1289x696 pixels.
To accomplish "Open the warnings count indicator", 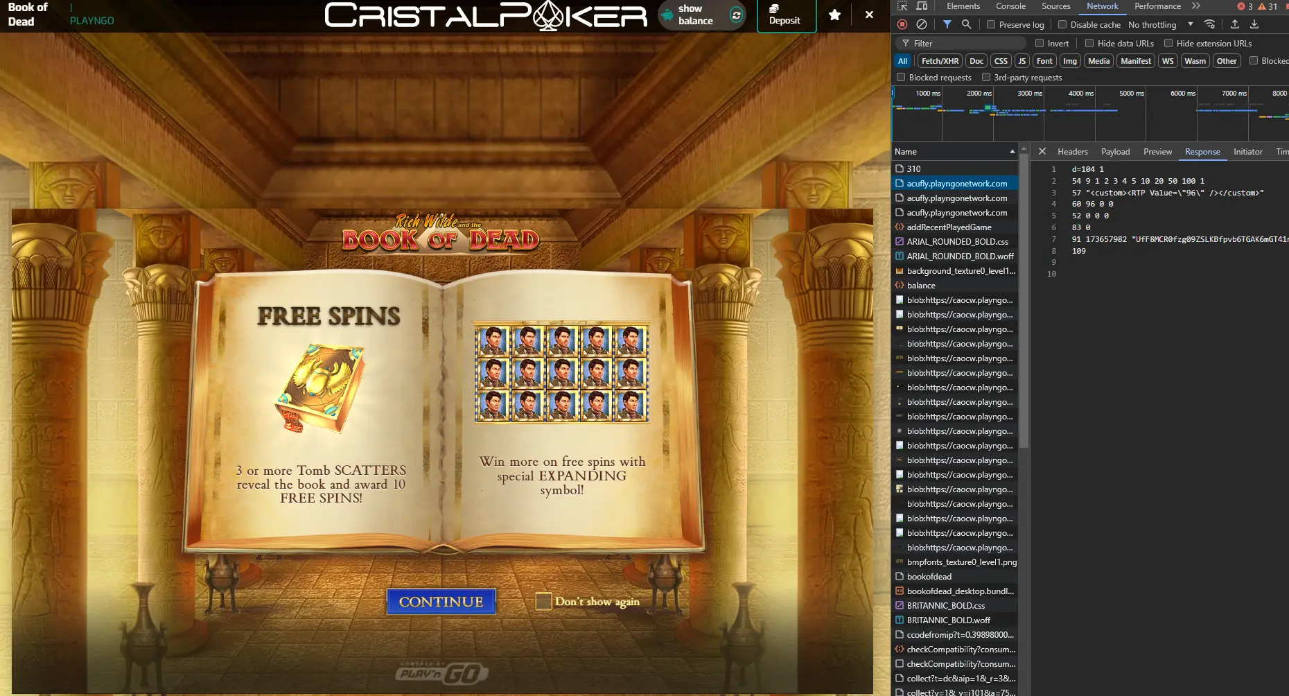I will pos(1268,6).
